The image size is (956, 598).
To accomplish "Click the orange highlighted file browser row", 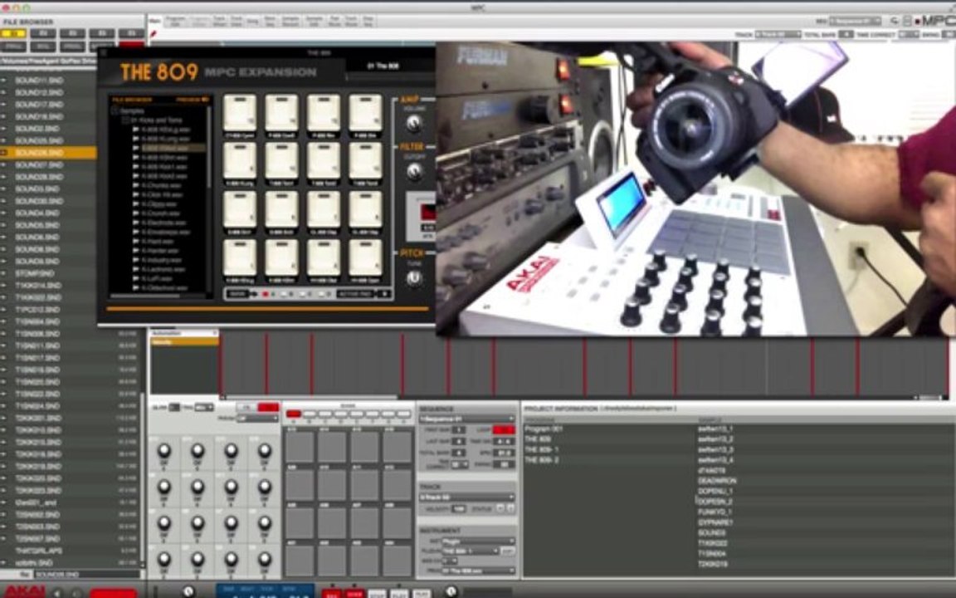I will click(x=48, y=153).
